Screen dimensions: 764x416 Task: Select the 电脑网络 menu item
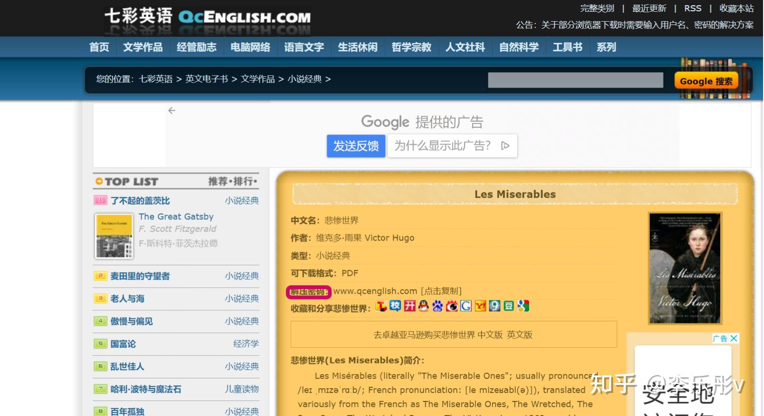point(250,47)
